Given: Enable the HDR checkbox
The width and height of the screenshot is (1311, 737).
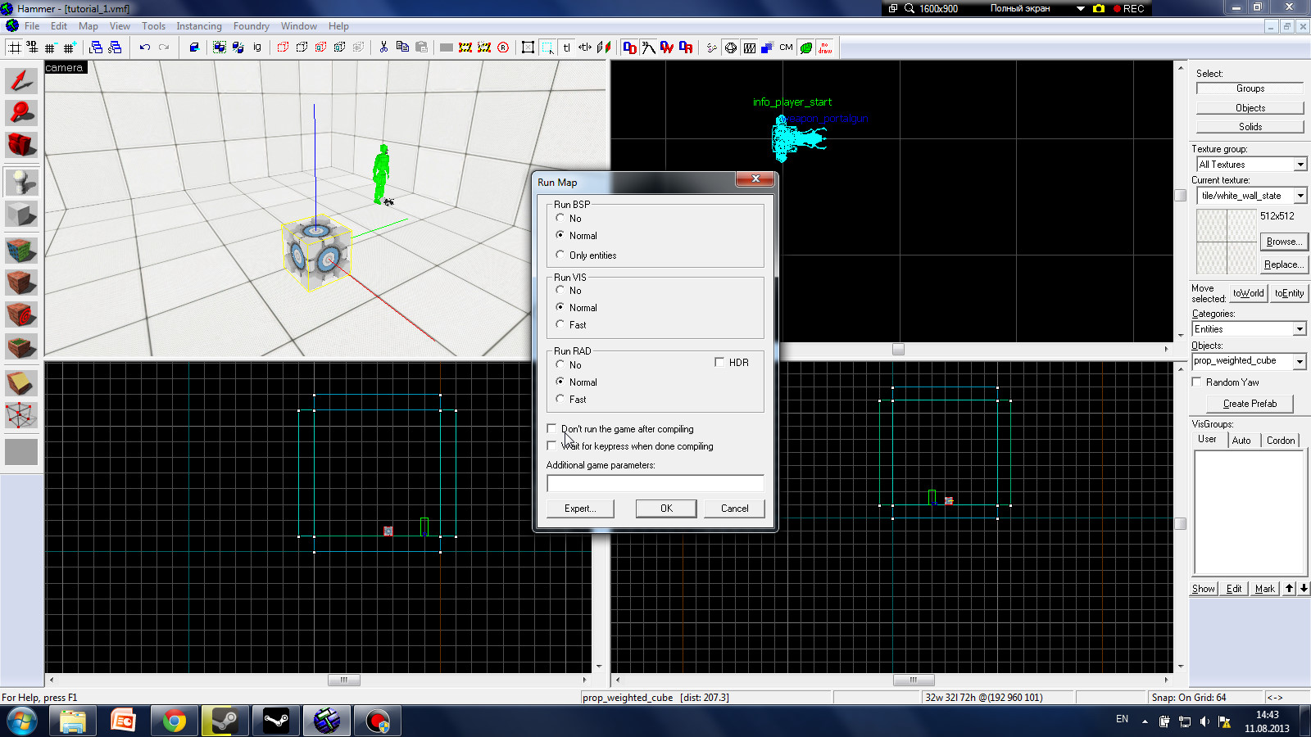Looking at the screenshot, I should tap(719, 362).
